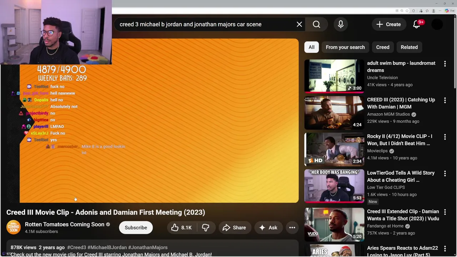This screenshot has width=457, height=257.
Task: Click the verified badge beside Movieclips
Action: [392, 151]
